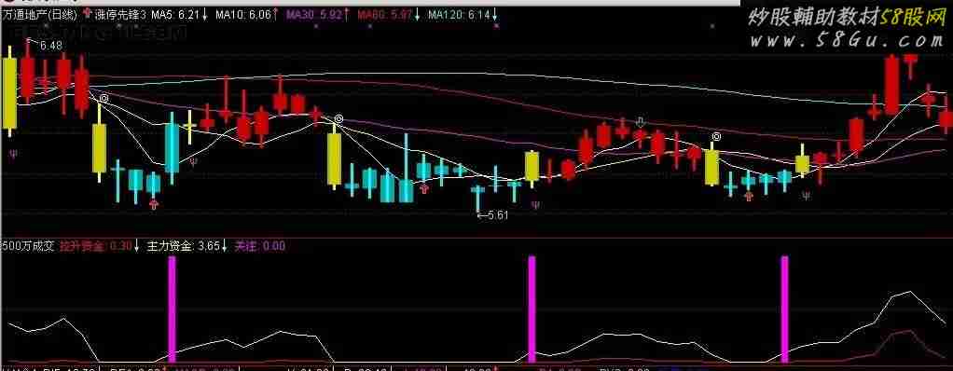Screen dimensions: 953x371
Task: Click the first circle signal marker after 6.48 high
Action: (105, 99)
